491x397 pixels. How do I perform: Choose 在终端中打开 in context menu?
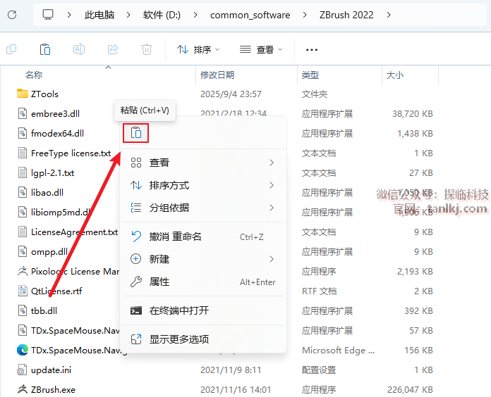tap(203, 310)
